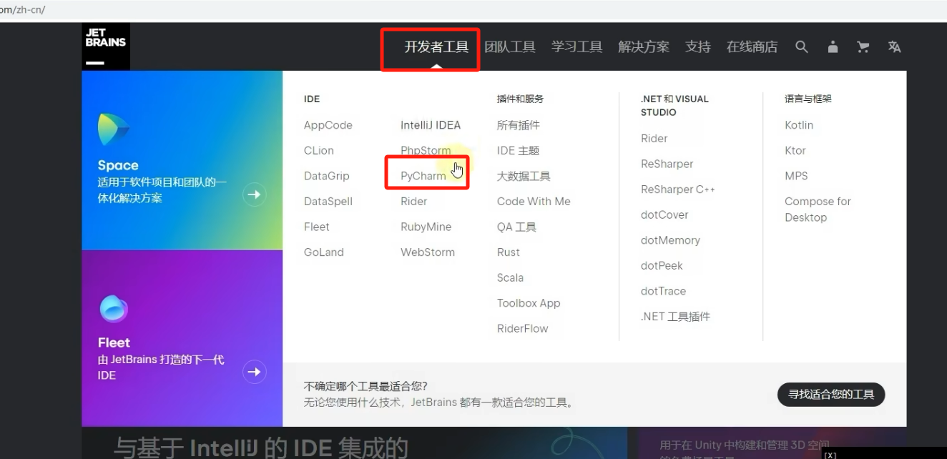The image size is (947, 459).
Task: Open the Rider link in IDE column
Action: 414,202
